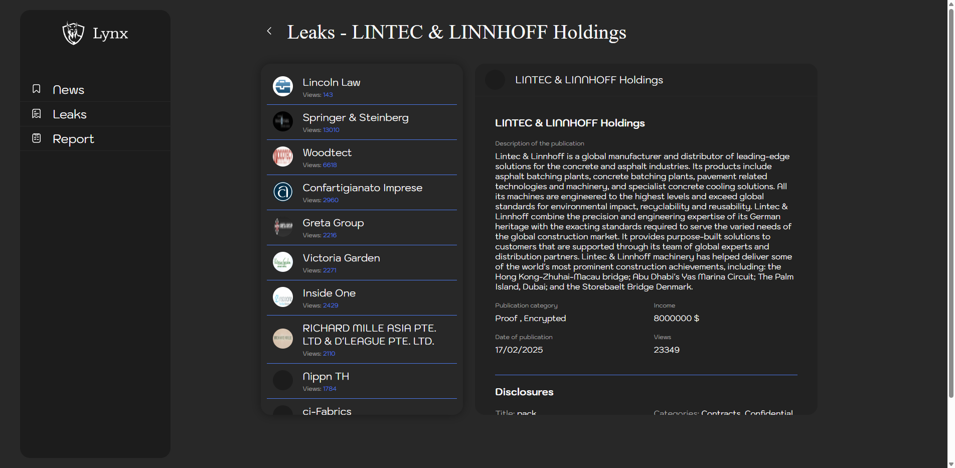Open the News menu item

(69, 90)
